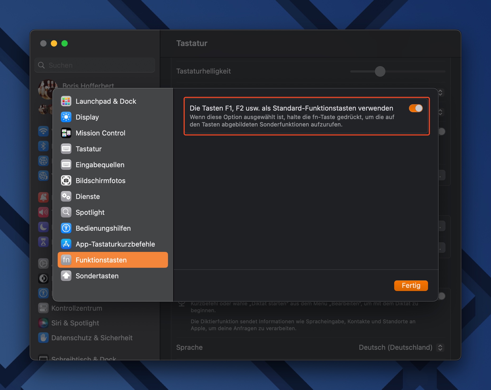Click the App-Tastaturkurzbefehle icon

coord(66,244)
